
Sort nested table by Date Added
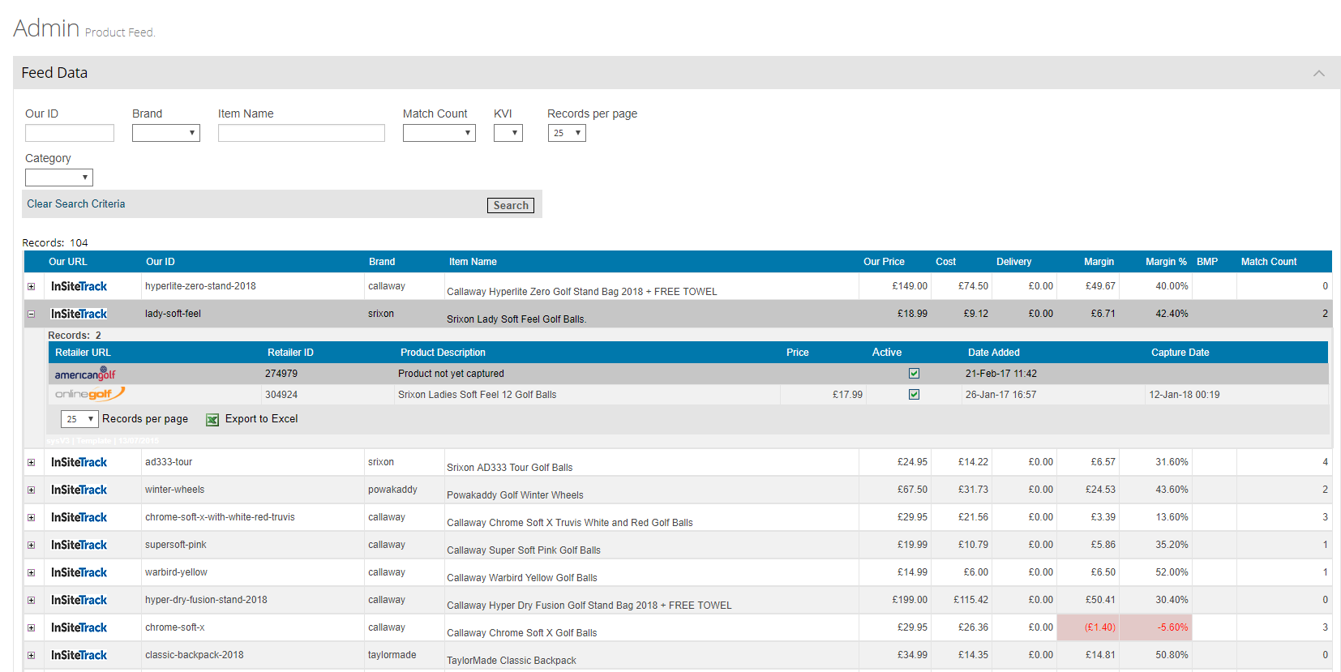[994, 353]
